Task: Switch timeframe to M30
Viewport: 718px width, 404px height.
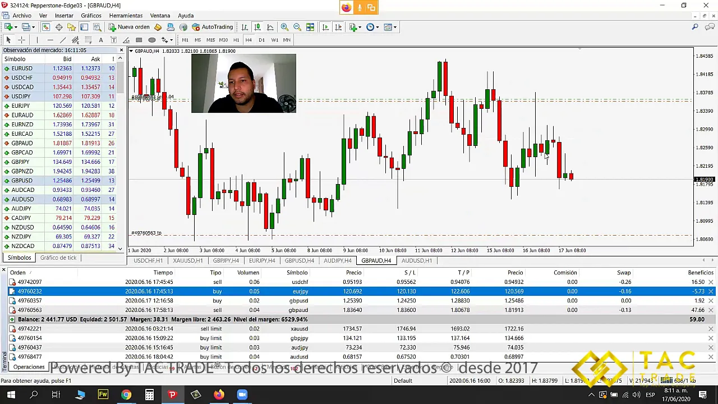Action: pyautogui.click(x=223, y=40)
